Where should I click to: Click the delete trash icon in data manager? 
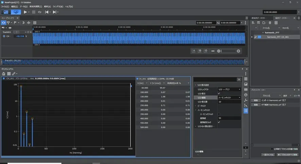click(270, 23)
